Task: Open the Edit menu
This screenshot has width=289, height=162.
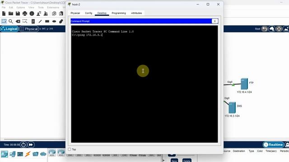Action: (11, 7)
